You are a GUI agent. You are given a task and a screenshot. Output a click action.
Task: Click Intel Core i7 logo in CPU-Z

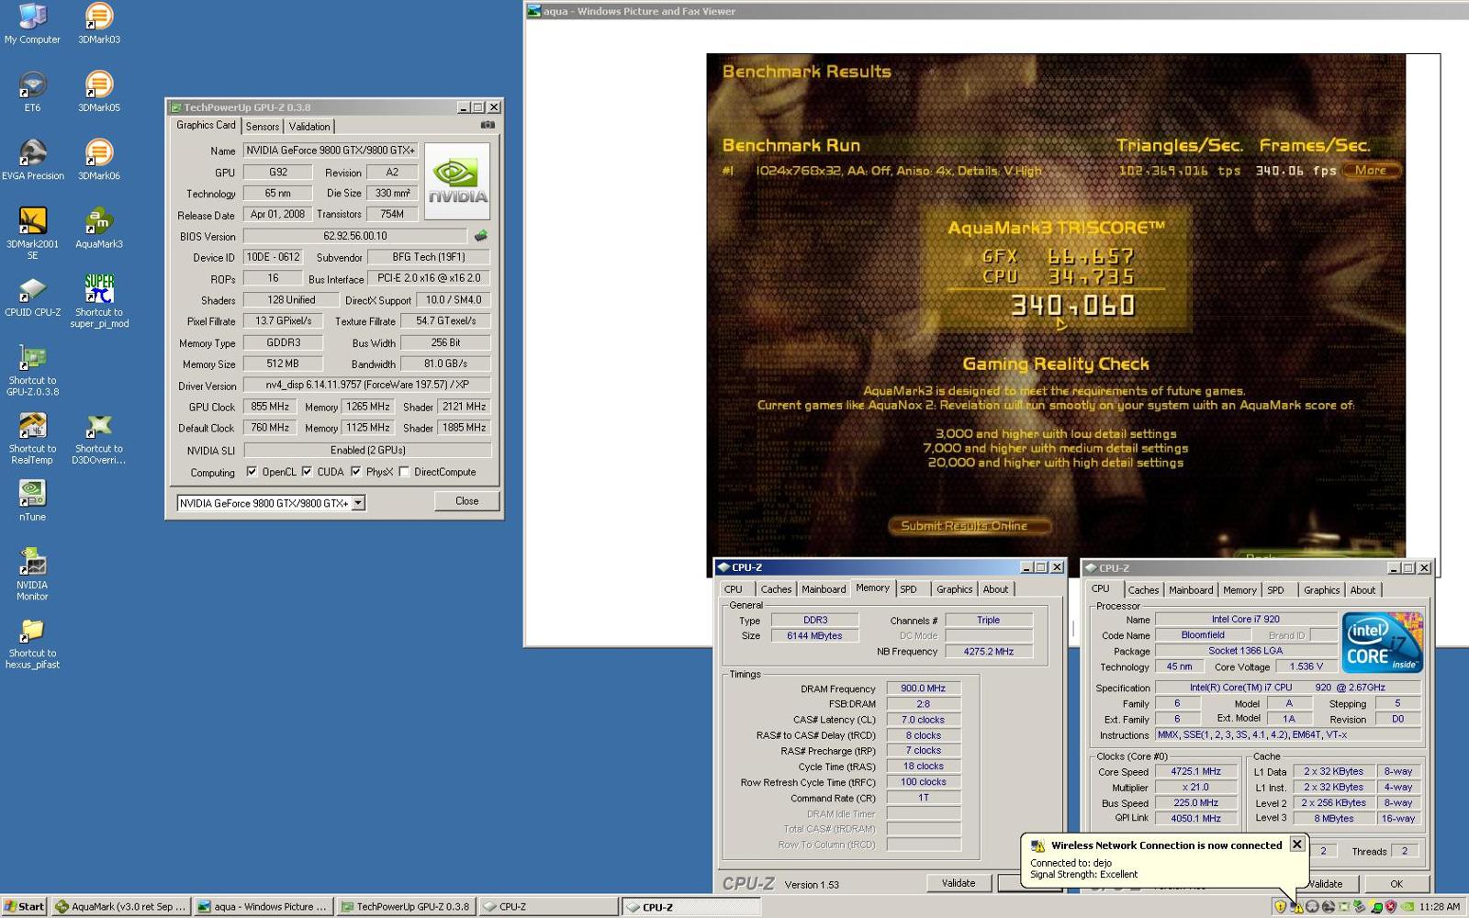[x=1382, y=642]
